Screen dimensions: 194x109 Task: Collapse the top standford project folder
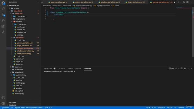(24, 11)
